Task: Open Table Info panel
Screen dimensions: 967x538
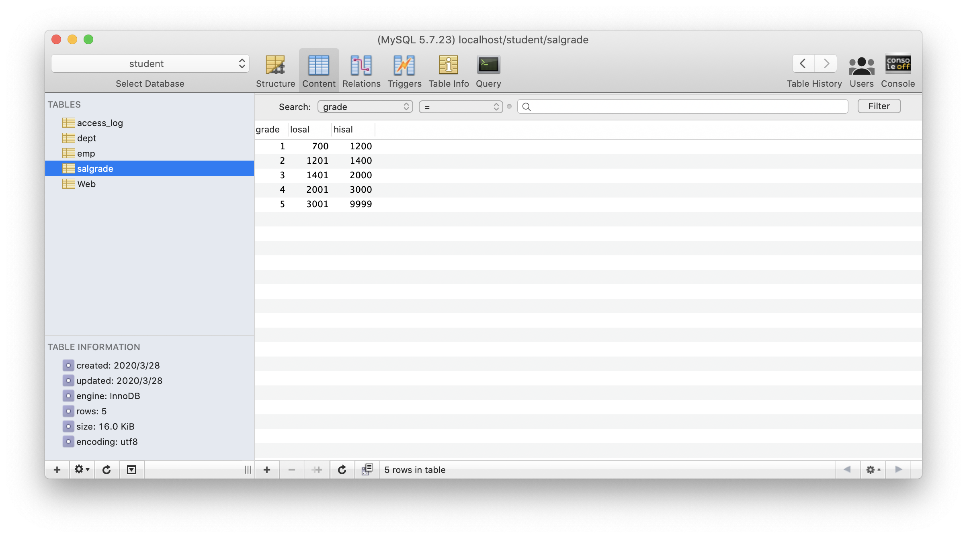Action: [449, 69]
